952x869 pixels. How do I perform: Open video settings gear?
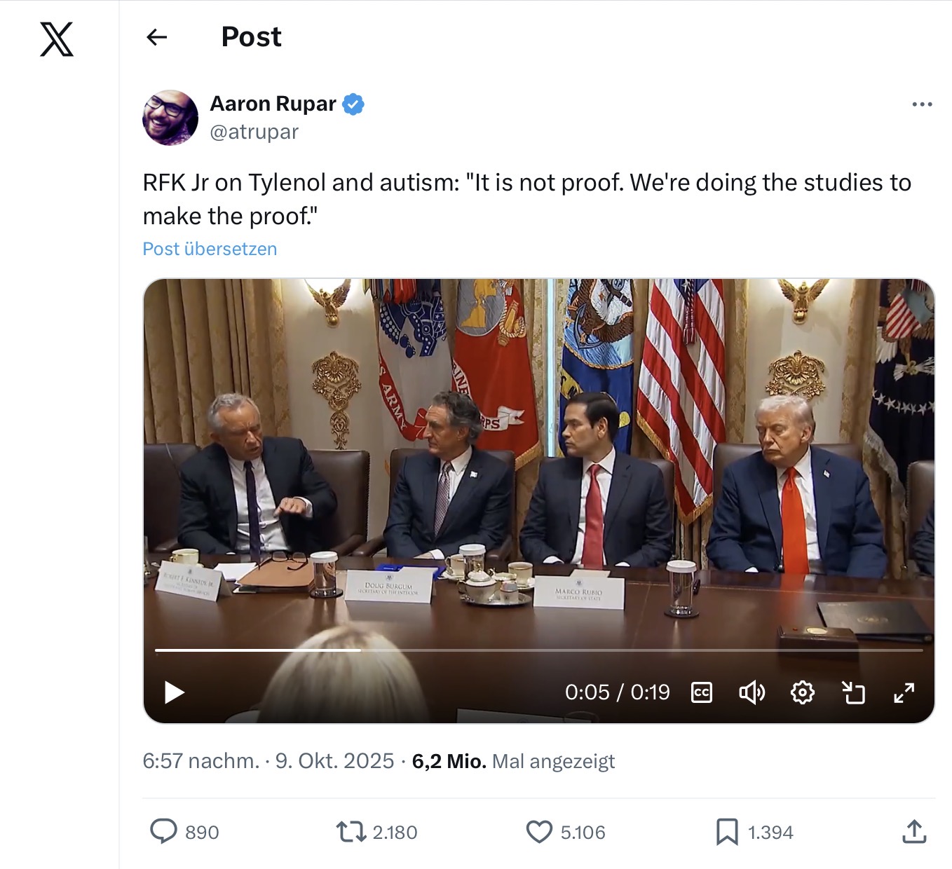pyautogui.click(x=802, y=692)
